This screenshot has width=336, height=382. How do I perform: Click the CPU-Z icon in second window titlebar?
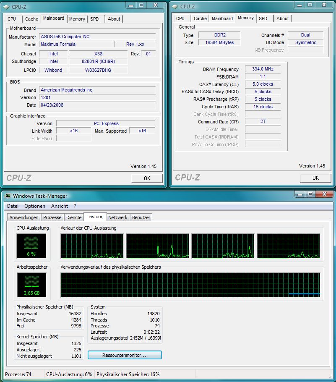[175, 6]
